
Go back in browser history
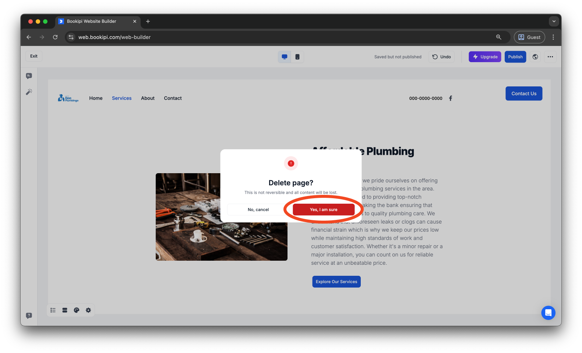point(29,37)
